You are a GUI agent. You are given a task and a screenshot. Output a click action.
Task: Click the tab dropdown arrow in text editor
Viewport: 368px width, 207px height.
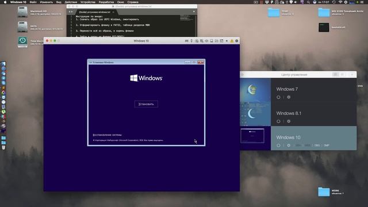click(x=194, y=11)
